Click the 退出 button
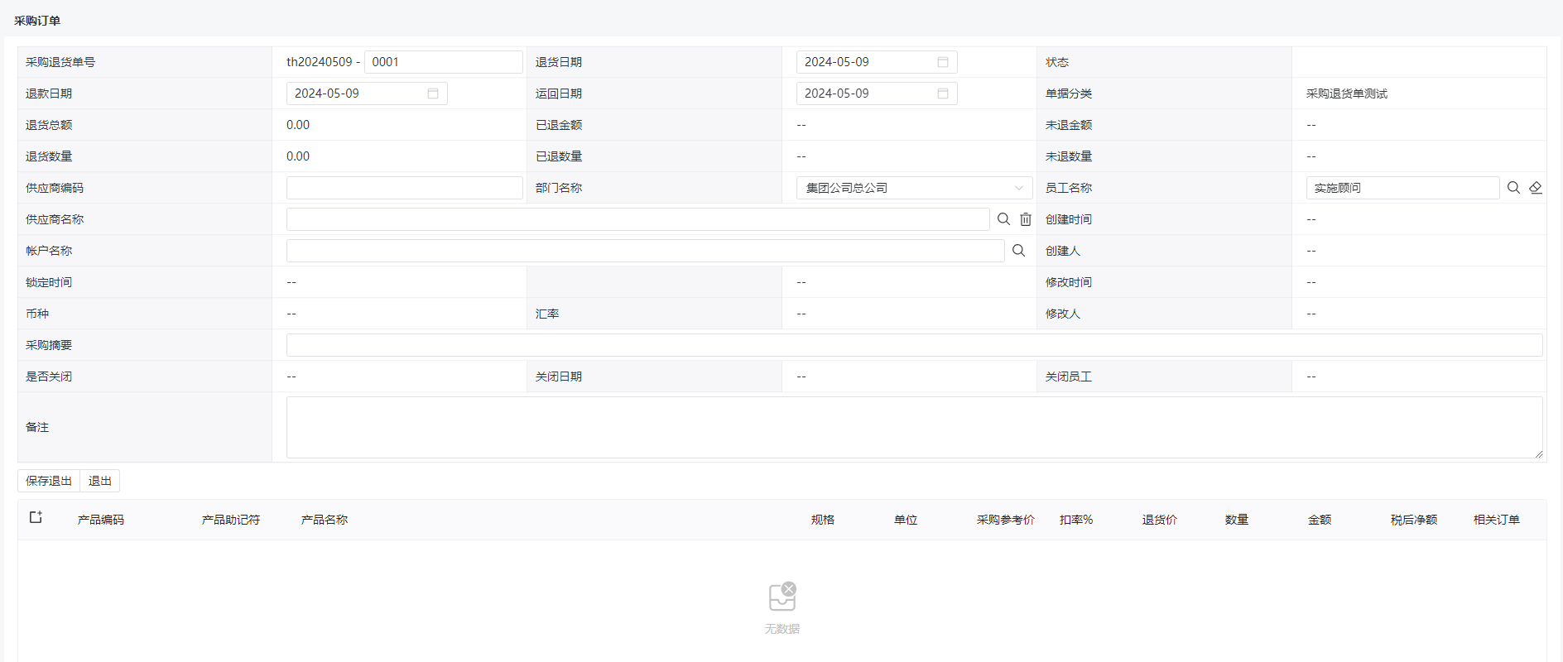1563x662 pixels. [100, 481]
